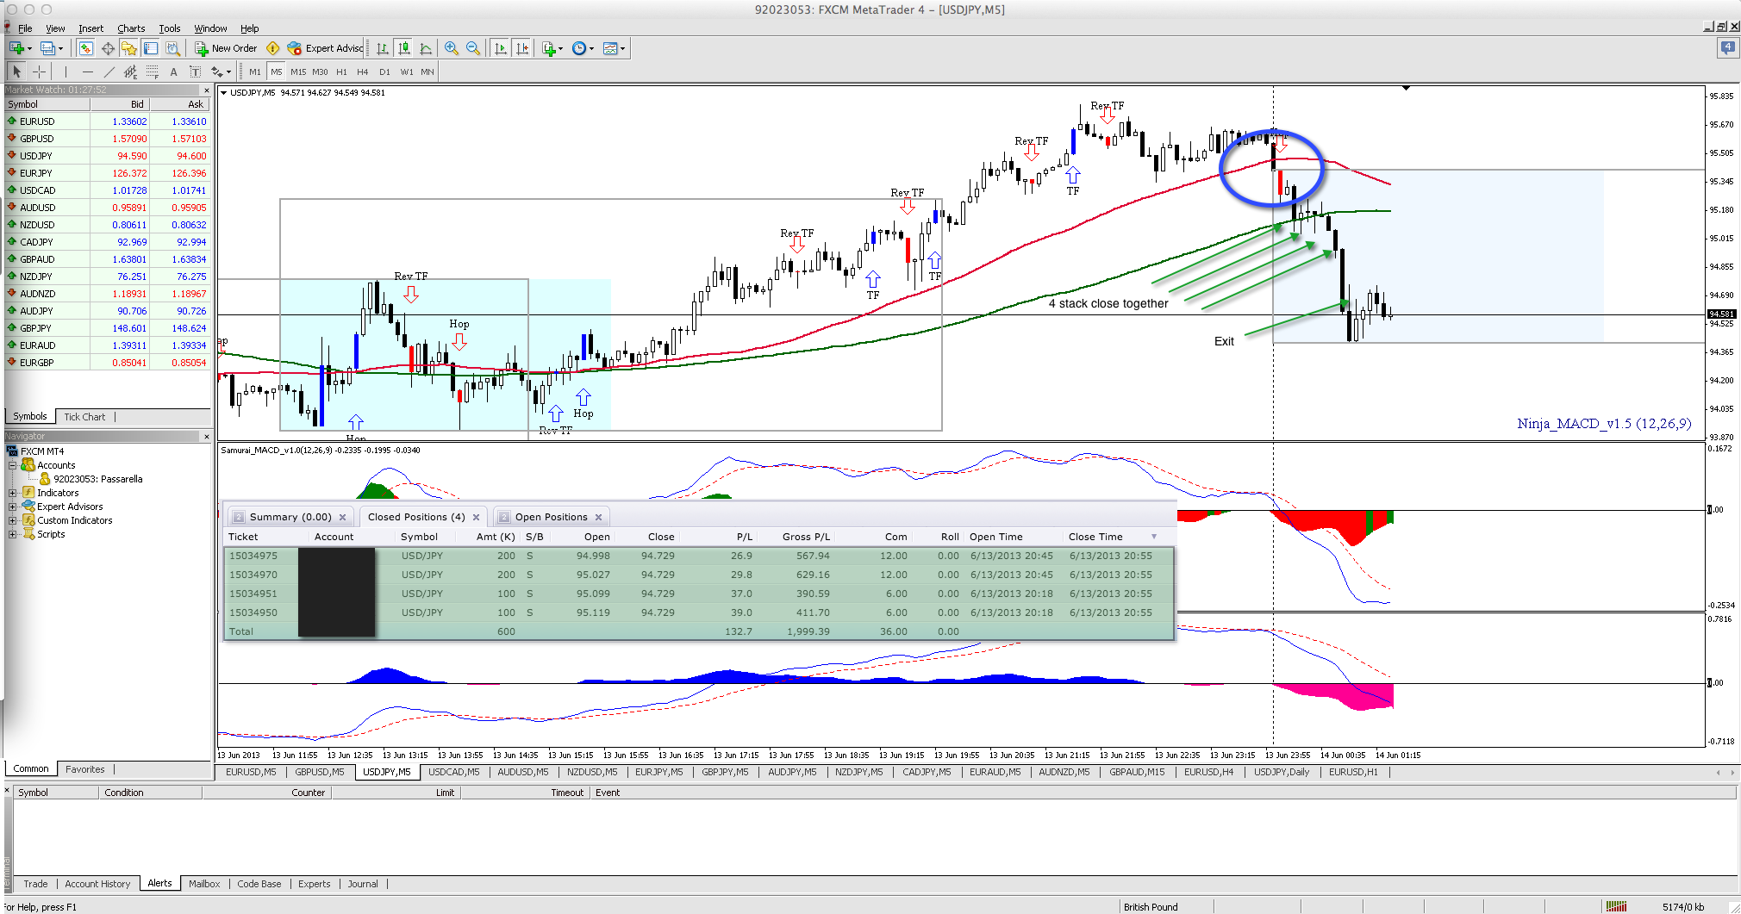Switch to the EURUSD,M5 chart tab

(x=251, y=772)
